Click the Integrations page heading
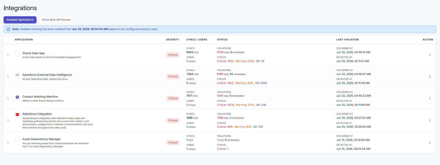 [20, 8]
